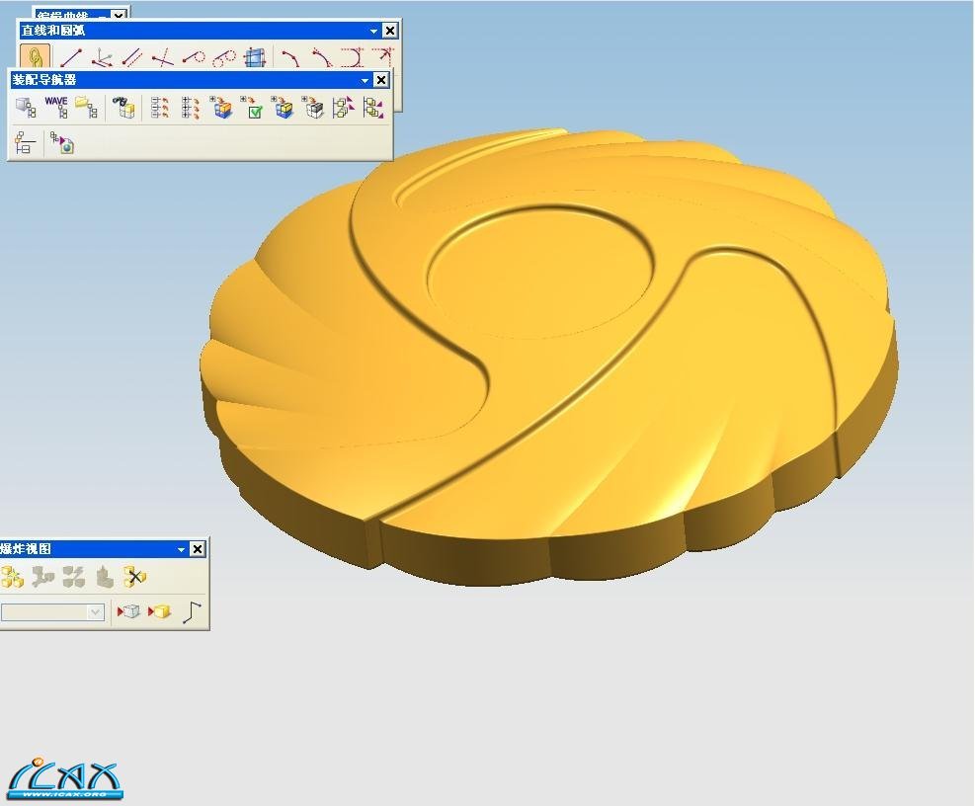Select the Line Tangent-Tangent tool
This screenshot has height=806, width=975.
(224, 58)
